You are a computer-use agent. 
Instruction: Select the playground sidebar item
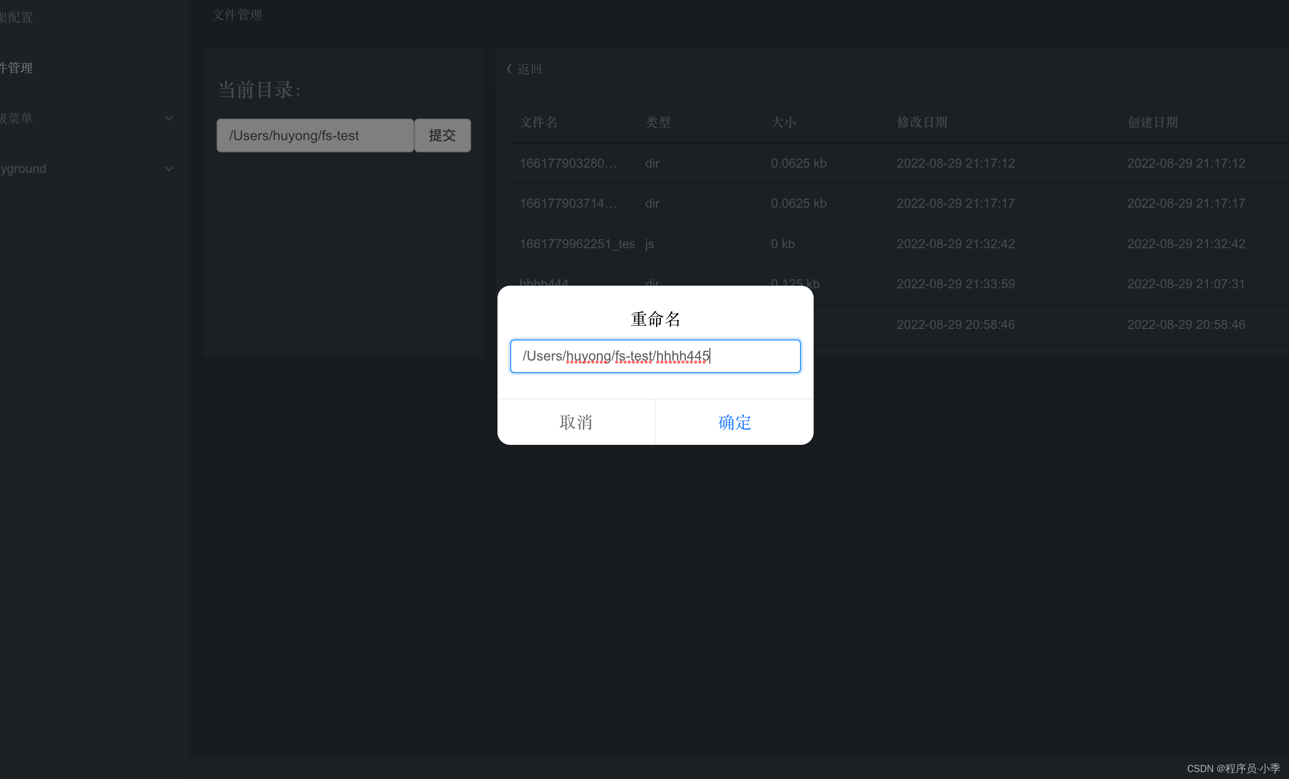pyautogui.click(x=23, y=169)
